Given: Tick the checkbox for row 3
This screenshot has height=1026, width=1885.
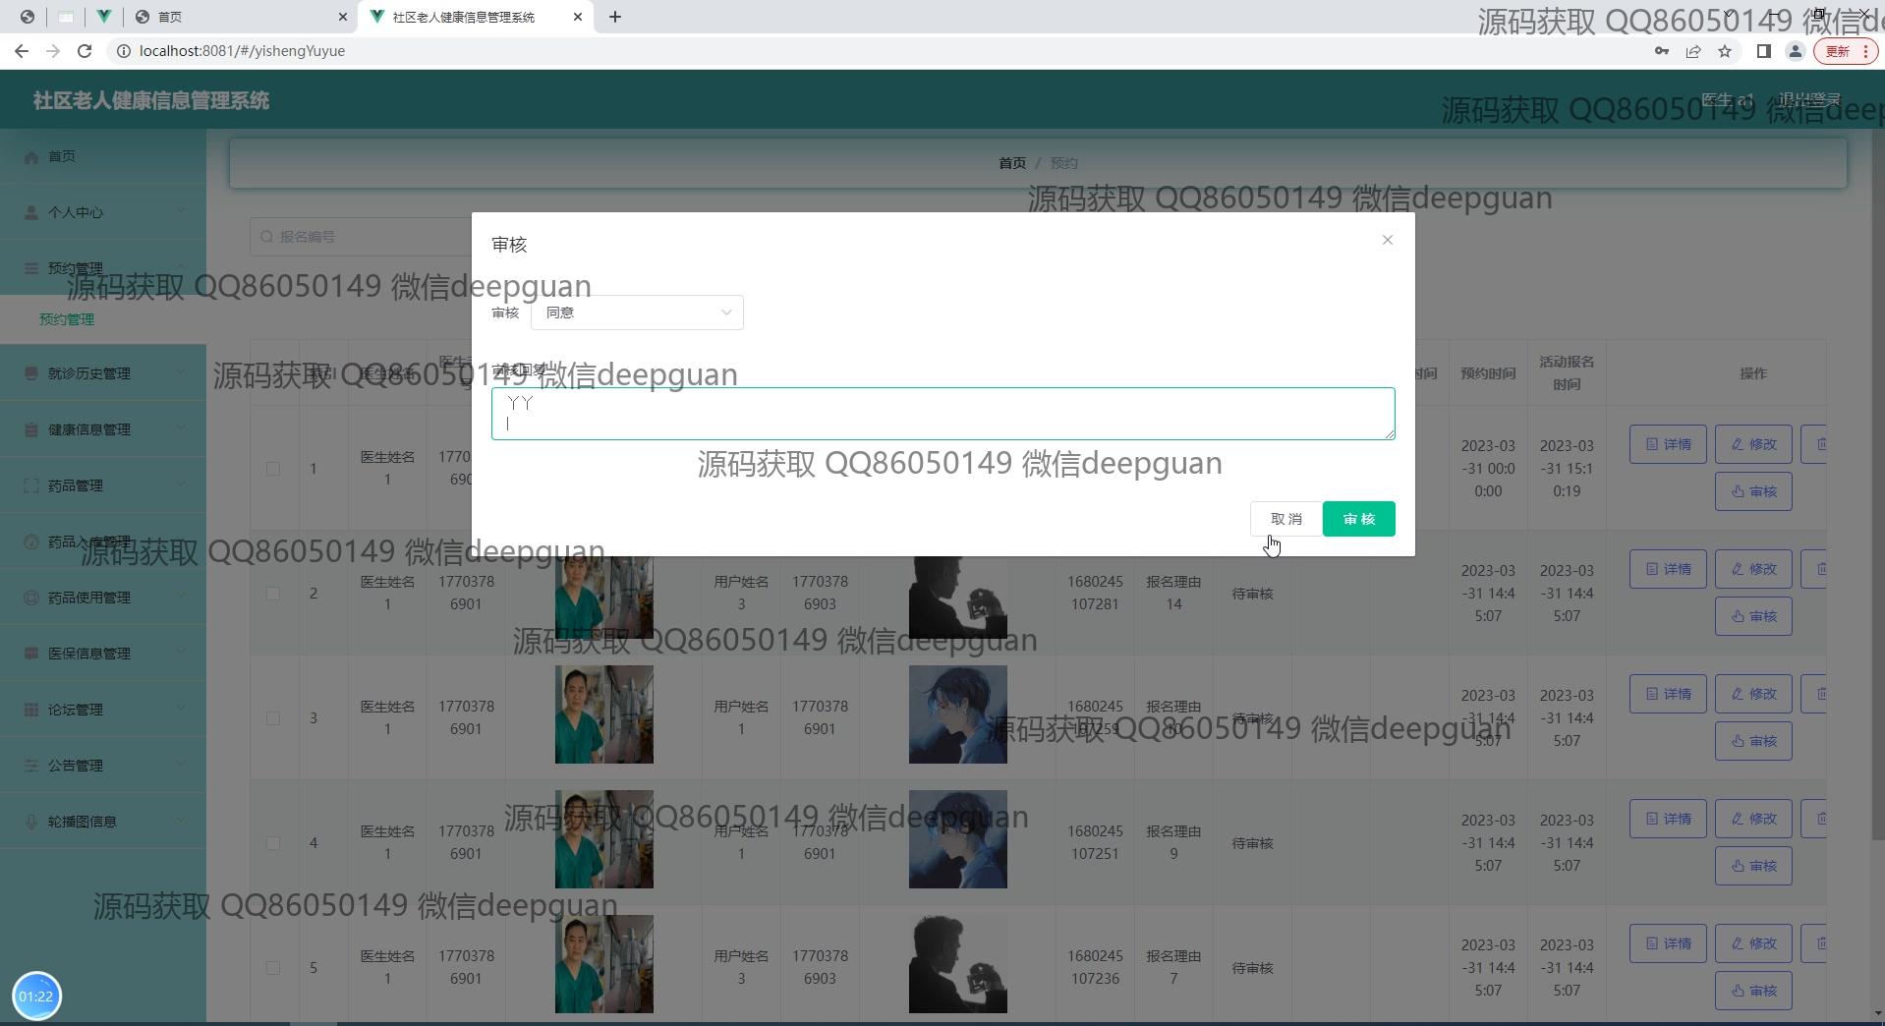Looking at the screenshot, I should pyautogui.click(x=273, y=718).
